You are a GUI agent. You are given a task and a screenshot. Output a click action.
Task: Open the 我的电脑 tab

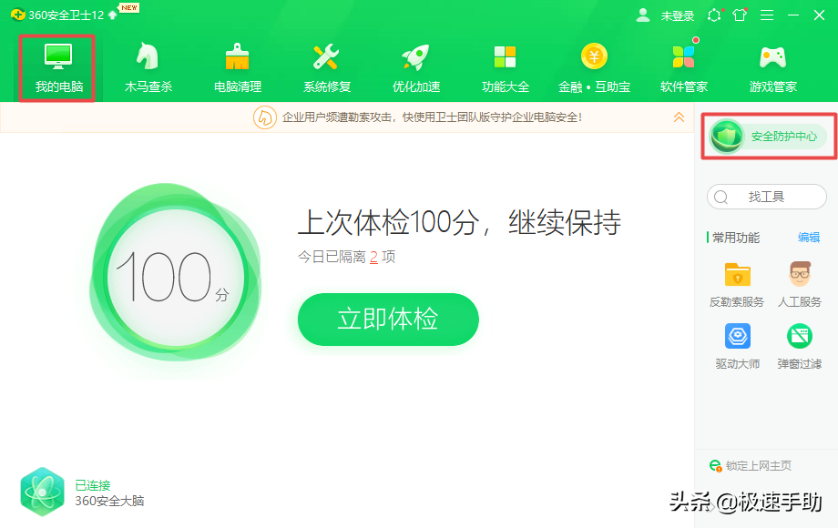pyautogui.click(x=58, y=68)
